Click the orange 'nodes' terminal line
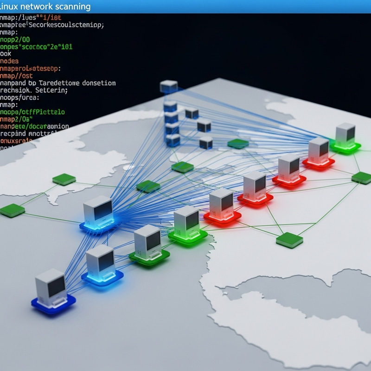The width and height of the screenshot is (371, 371). (x=9, y=61)
